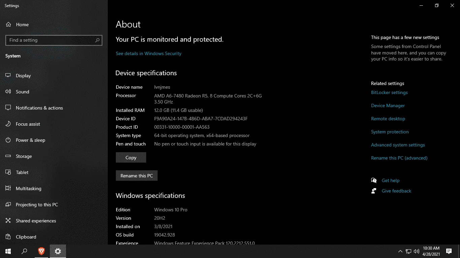
Task: Show hidden tray icons chevron
Action: pos(400,251)
